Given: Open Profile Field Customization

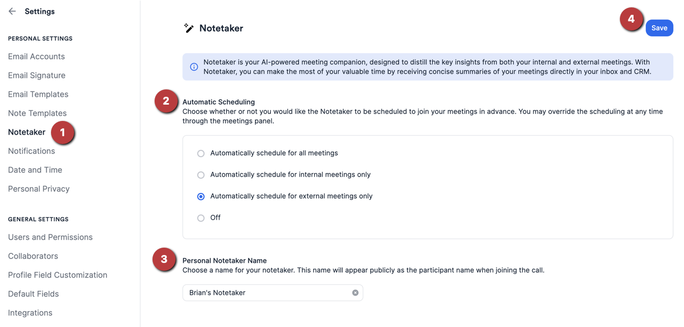Looking at the screenshot, I should (57, 275).
